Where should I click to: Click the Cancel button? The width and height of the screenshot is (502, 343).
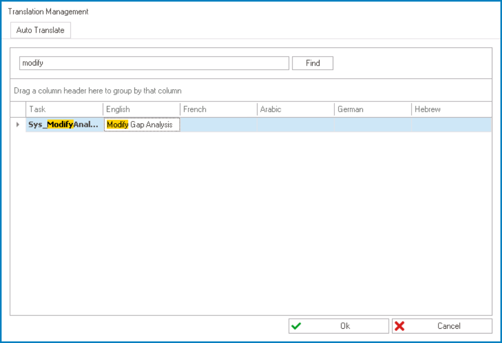(442, 326)
